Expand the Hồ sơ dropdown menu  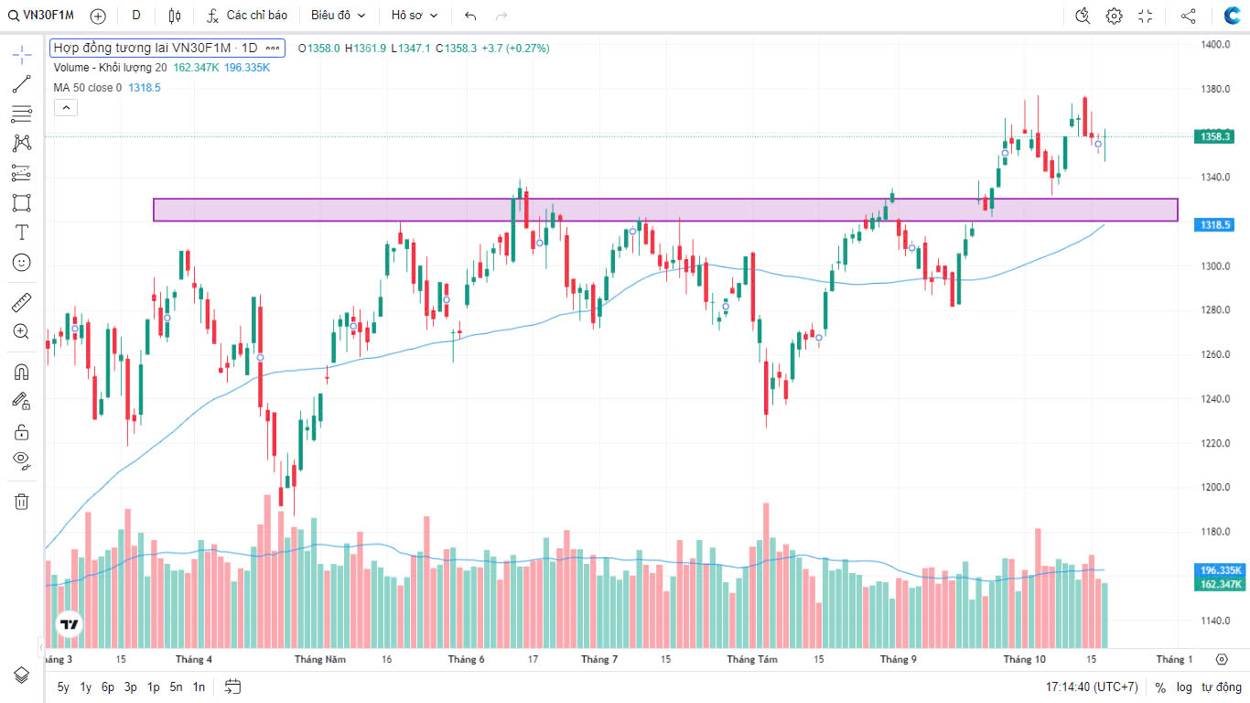point(415,16)
